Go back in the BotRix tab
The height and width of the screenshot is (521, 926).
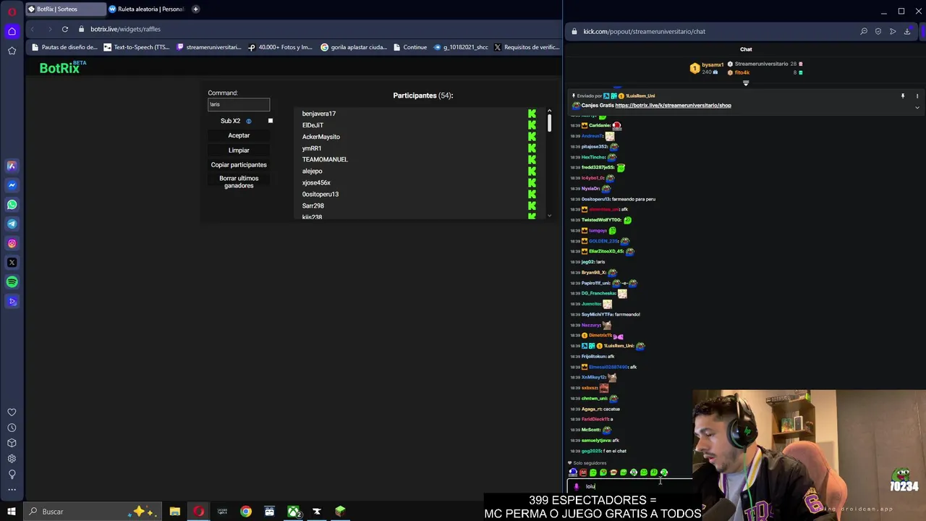point(33,29)
